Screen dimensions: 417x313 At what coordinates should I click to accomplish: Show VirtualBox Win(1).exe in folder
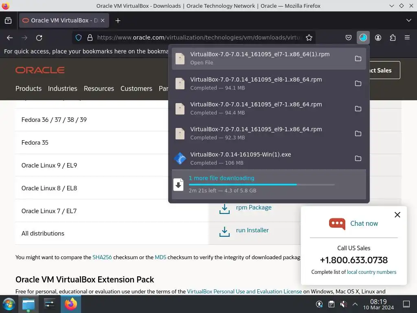point(358,159)
